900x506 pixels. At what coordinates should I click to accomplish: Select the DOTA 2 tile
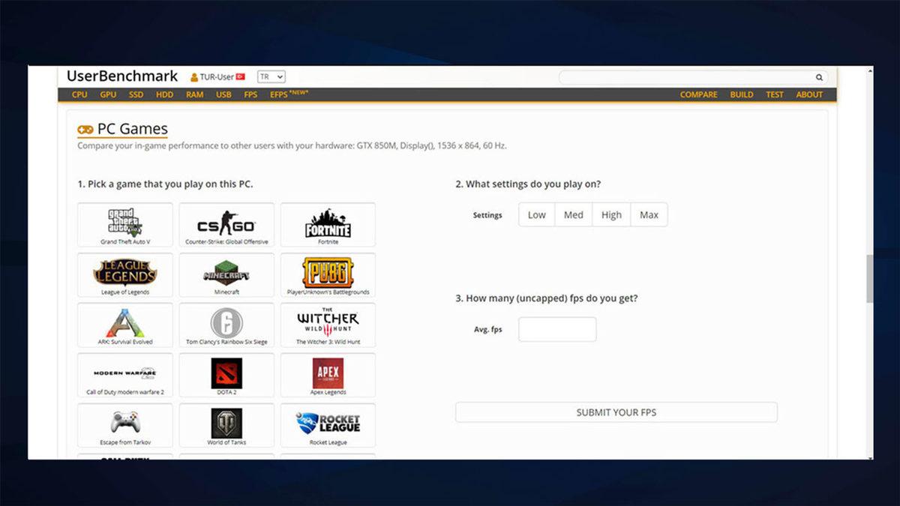226,376
